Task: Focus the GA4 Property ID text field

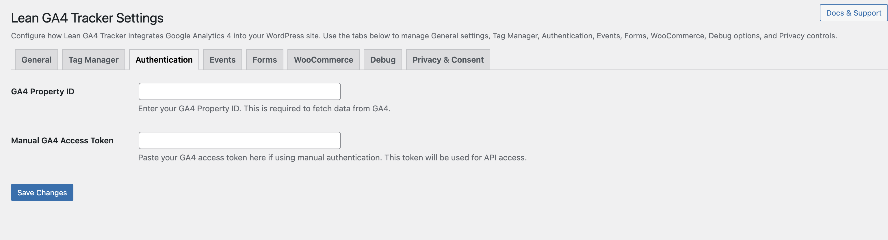Action: pos(239,92)
